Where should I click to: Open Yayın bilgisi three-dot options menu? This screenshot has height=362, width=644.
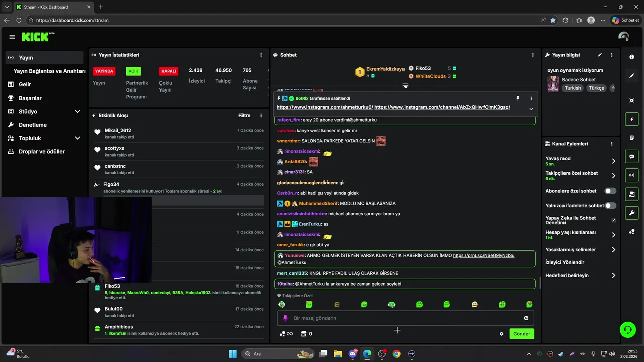tap(612, 55)
